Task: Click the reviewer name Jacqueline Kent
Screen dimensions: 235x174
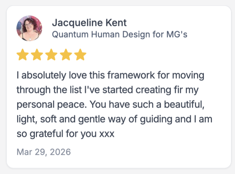Action: click(89, 23)
